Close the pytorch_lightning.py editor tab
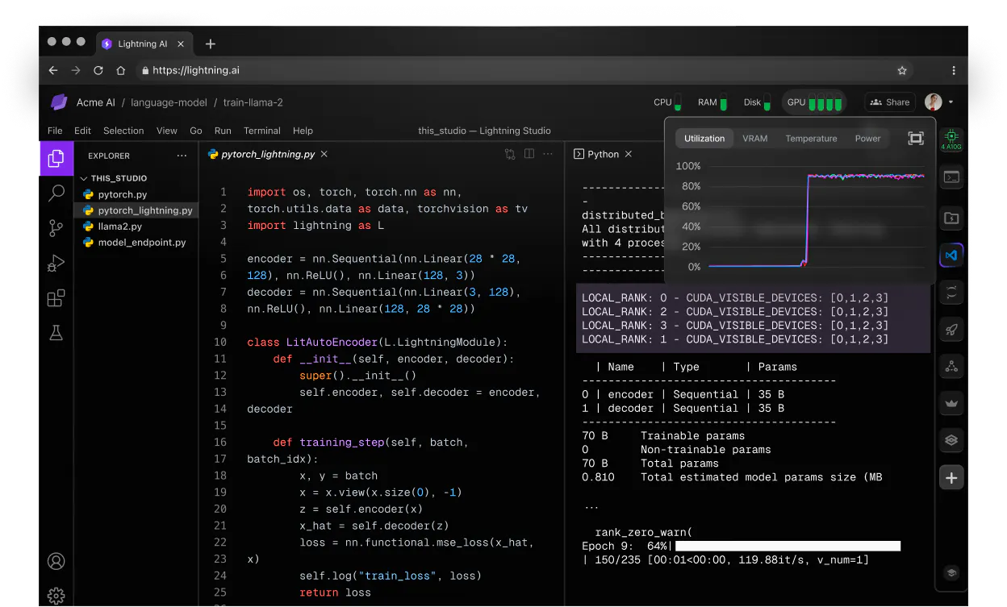The image size is (1007, 607). [324, 154]
